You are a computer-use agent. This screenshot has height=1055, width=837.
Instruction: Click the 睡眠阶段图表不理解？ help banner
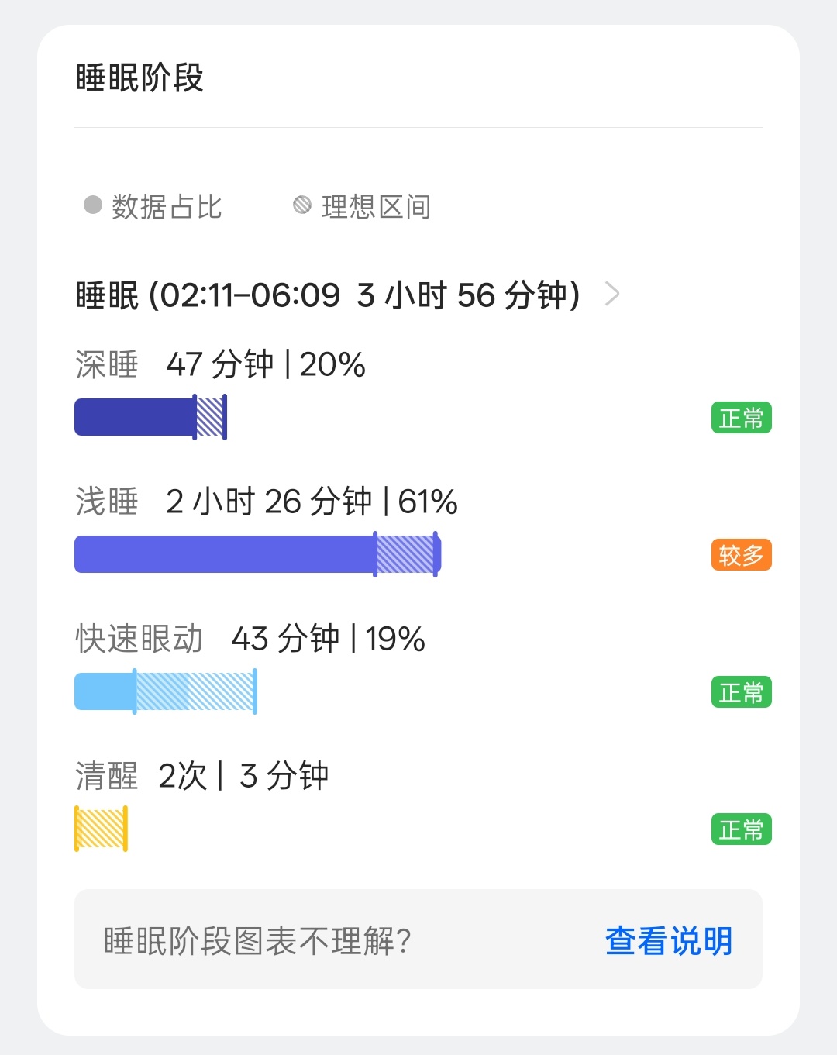[418, 939]
